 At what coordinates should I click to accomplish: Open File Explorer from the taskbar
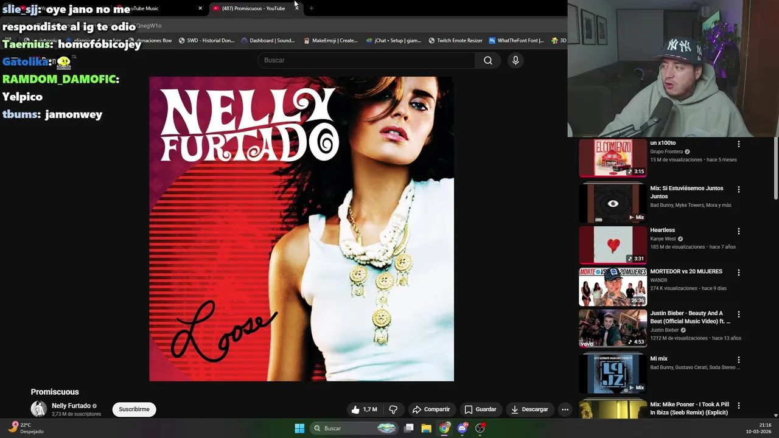[426, 428]
